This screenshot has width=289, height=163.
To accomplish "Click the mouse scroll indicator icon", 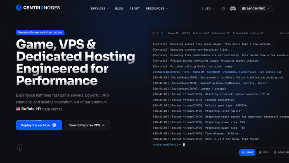I will [20, 148].
